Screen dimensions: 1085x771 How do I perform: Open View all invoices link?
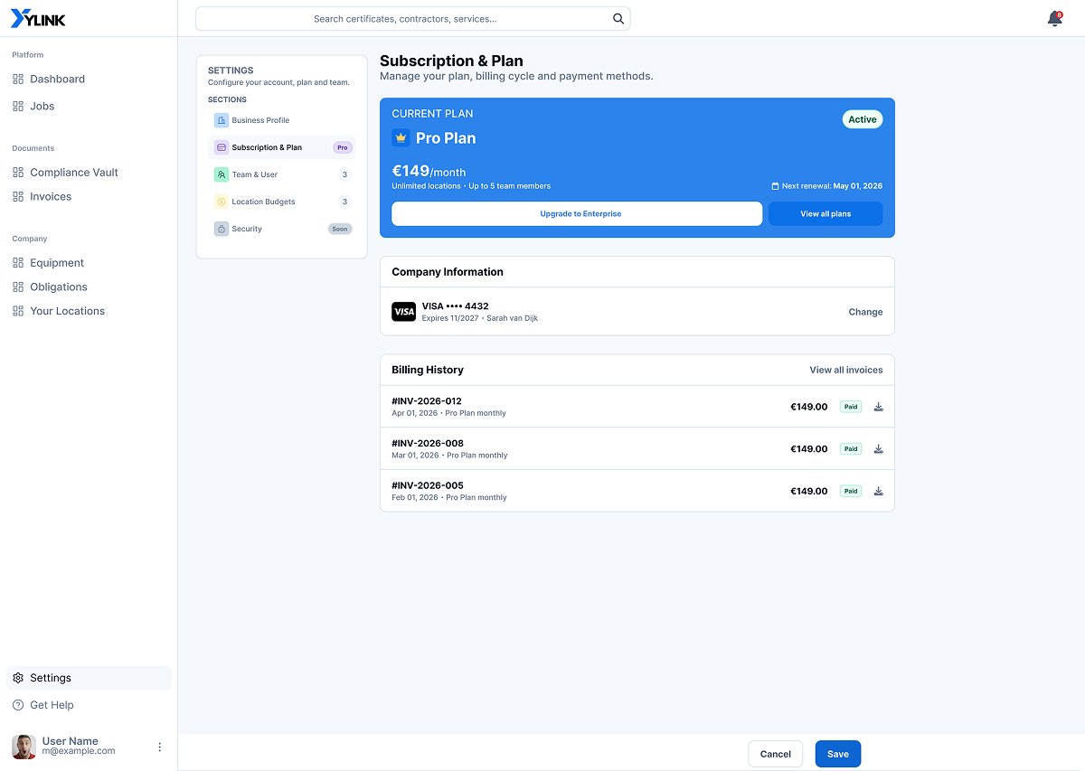point(846,370)
